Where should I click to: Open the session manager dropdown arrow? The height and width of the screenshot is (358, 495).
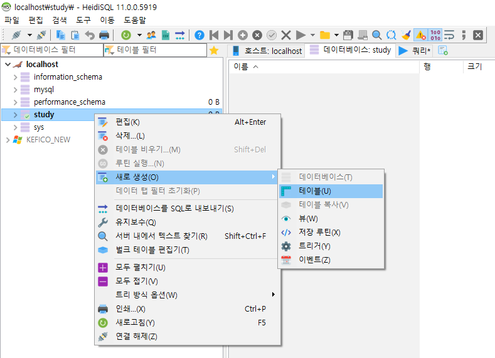(29, 35)
